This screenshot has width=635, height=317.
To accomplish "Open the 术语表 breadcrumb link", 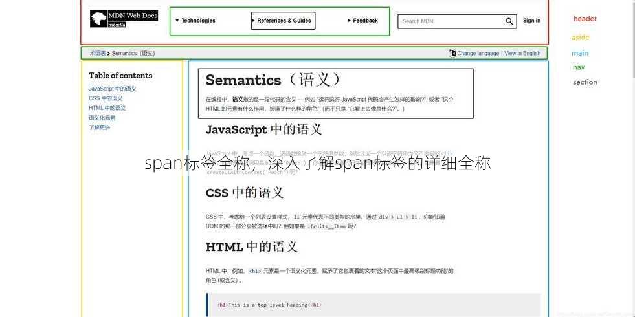I will (x=98, y=54).
